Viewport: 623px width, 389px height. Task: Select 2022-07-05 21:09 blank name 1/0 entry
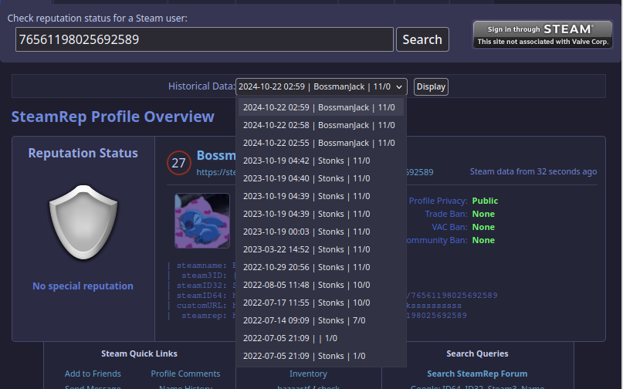321,338
